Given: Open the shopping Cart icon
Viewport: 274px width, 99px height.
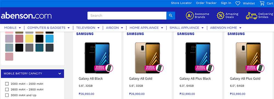Looking at the screenshot, I should coord(262,3).
